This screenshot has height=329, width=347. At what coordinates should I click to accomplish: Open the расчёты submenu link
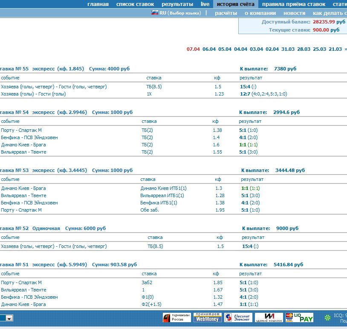coord(226,13)
